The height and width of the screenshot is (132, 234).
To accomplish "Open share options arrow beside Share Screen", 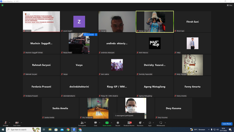I will click(x=112, y=123).
